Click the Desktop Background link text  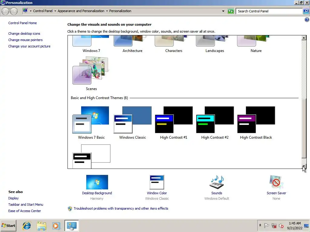97,193
